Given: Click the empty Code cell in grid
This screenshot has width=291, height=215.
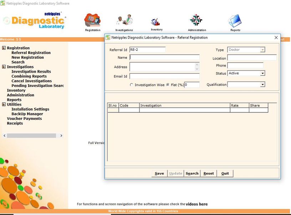Looking at the screenshot, I should click(129, 110).
